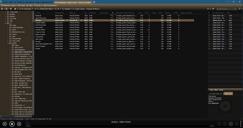Toggle the equalizer button in player
Image resolution: width=243 pixels, height=128 pixels.
tap(231, 124)
